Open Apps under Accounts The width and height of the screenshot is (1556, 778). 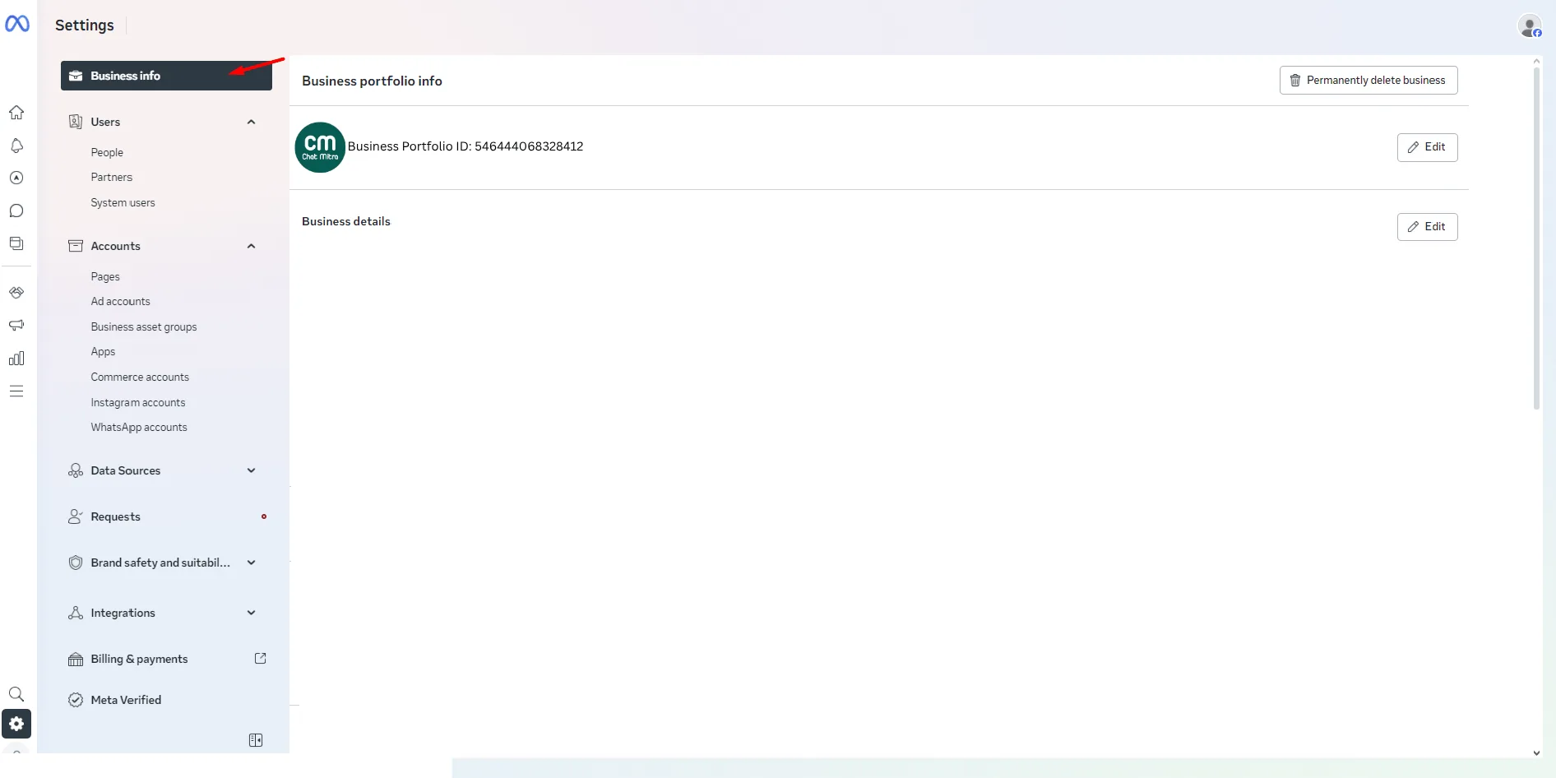[103, 351]
